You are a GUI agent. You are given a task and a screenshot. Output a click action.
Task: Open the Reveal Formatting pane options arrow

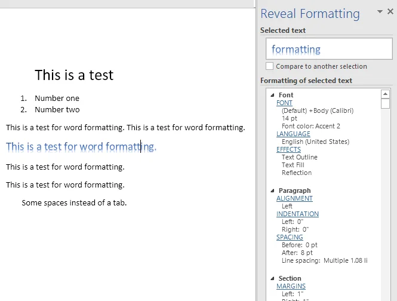[380, 12]
